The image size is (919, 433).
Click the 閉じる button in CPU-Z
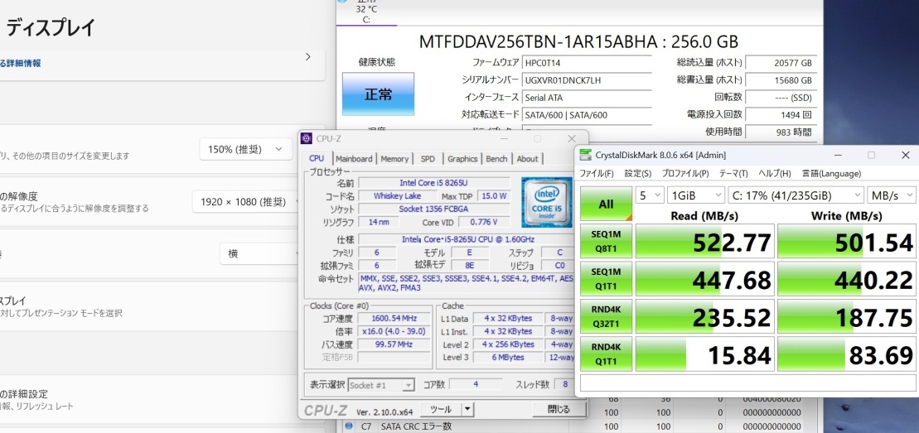(559, 409)
